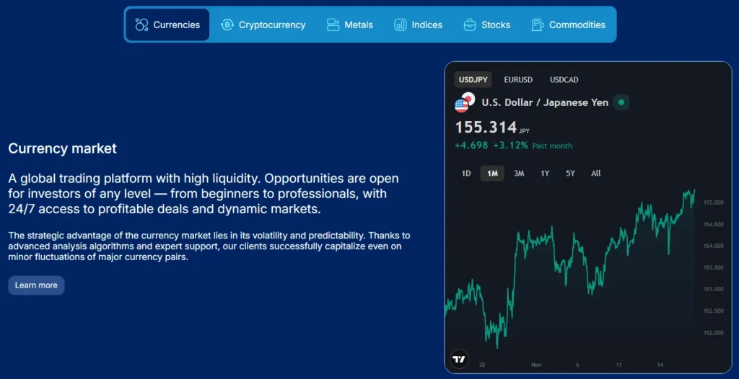Screen dimensions: 739x379
Task: Select the 1D time range
Action: pos(466,174)
